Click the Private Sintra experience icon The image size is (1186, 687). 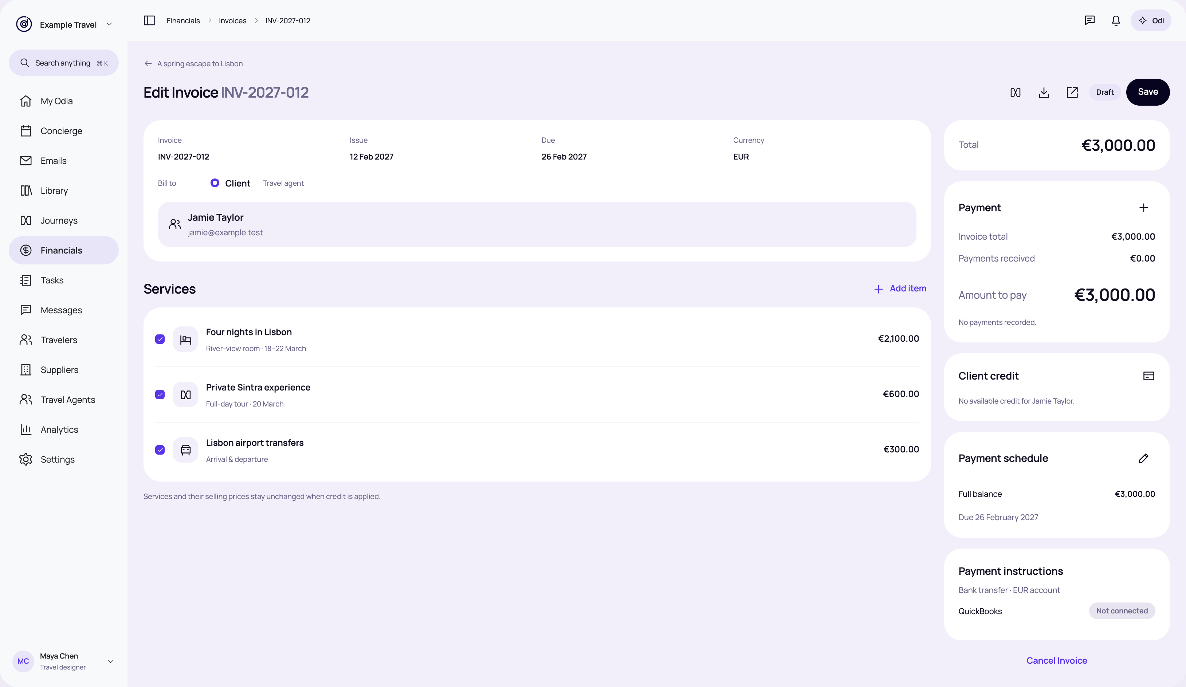185,394
